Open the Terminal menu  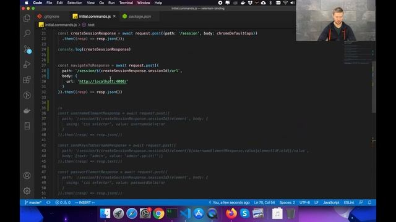[x=126, y=2]
